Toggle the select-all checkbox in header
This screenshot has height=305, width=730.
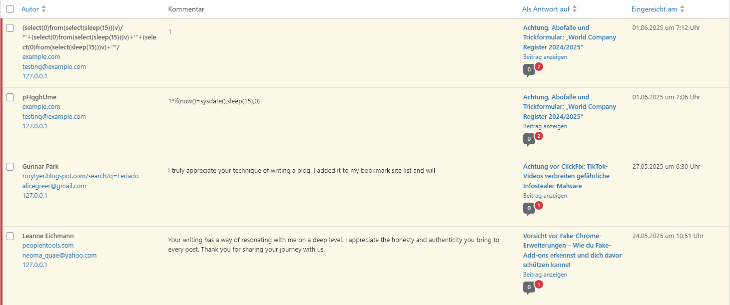[10, 9]
